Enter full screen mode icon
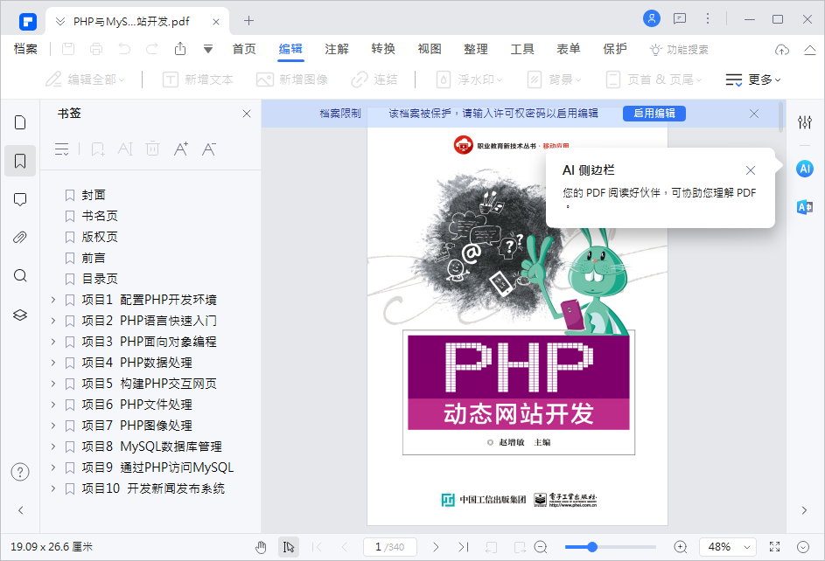 tap(774, 547)
